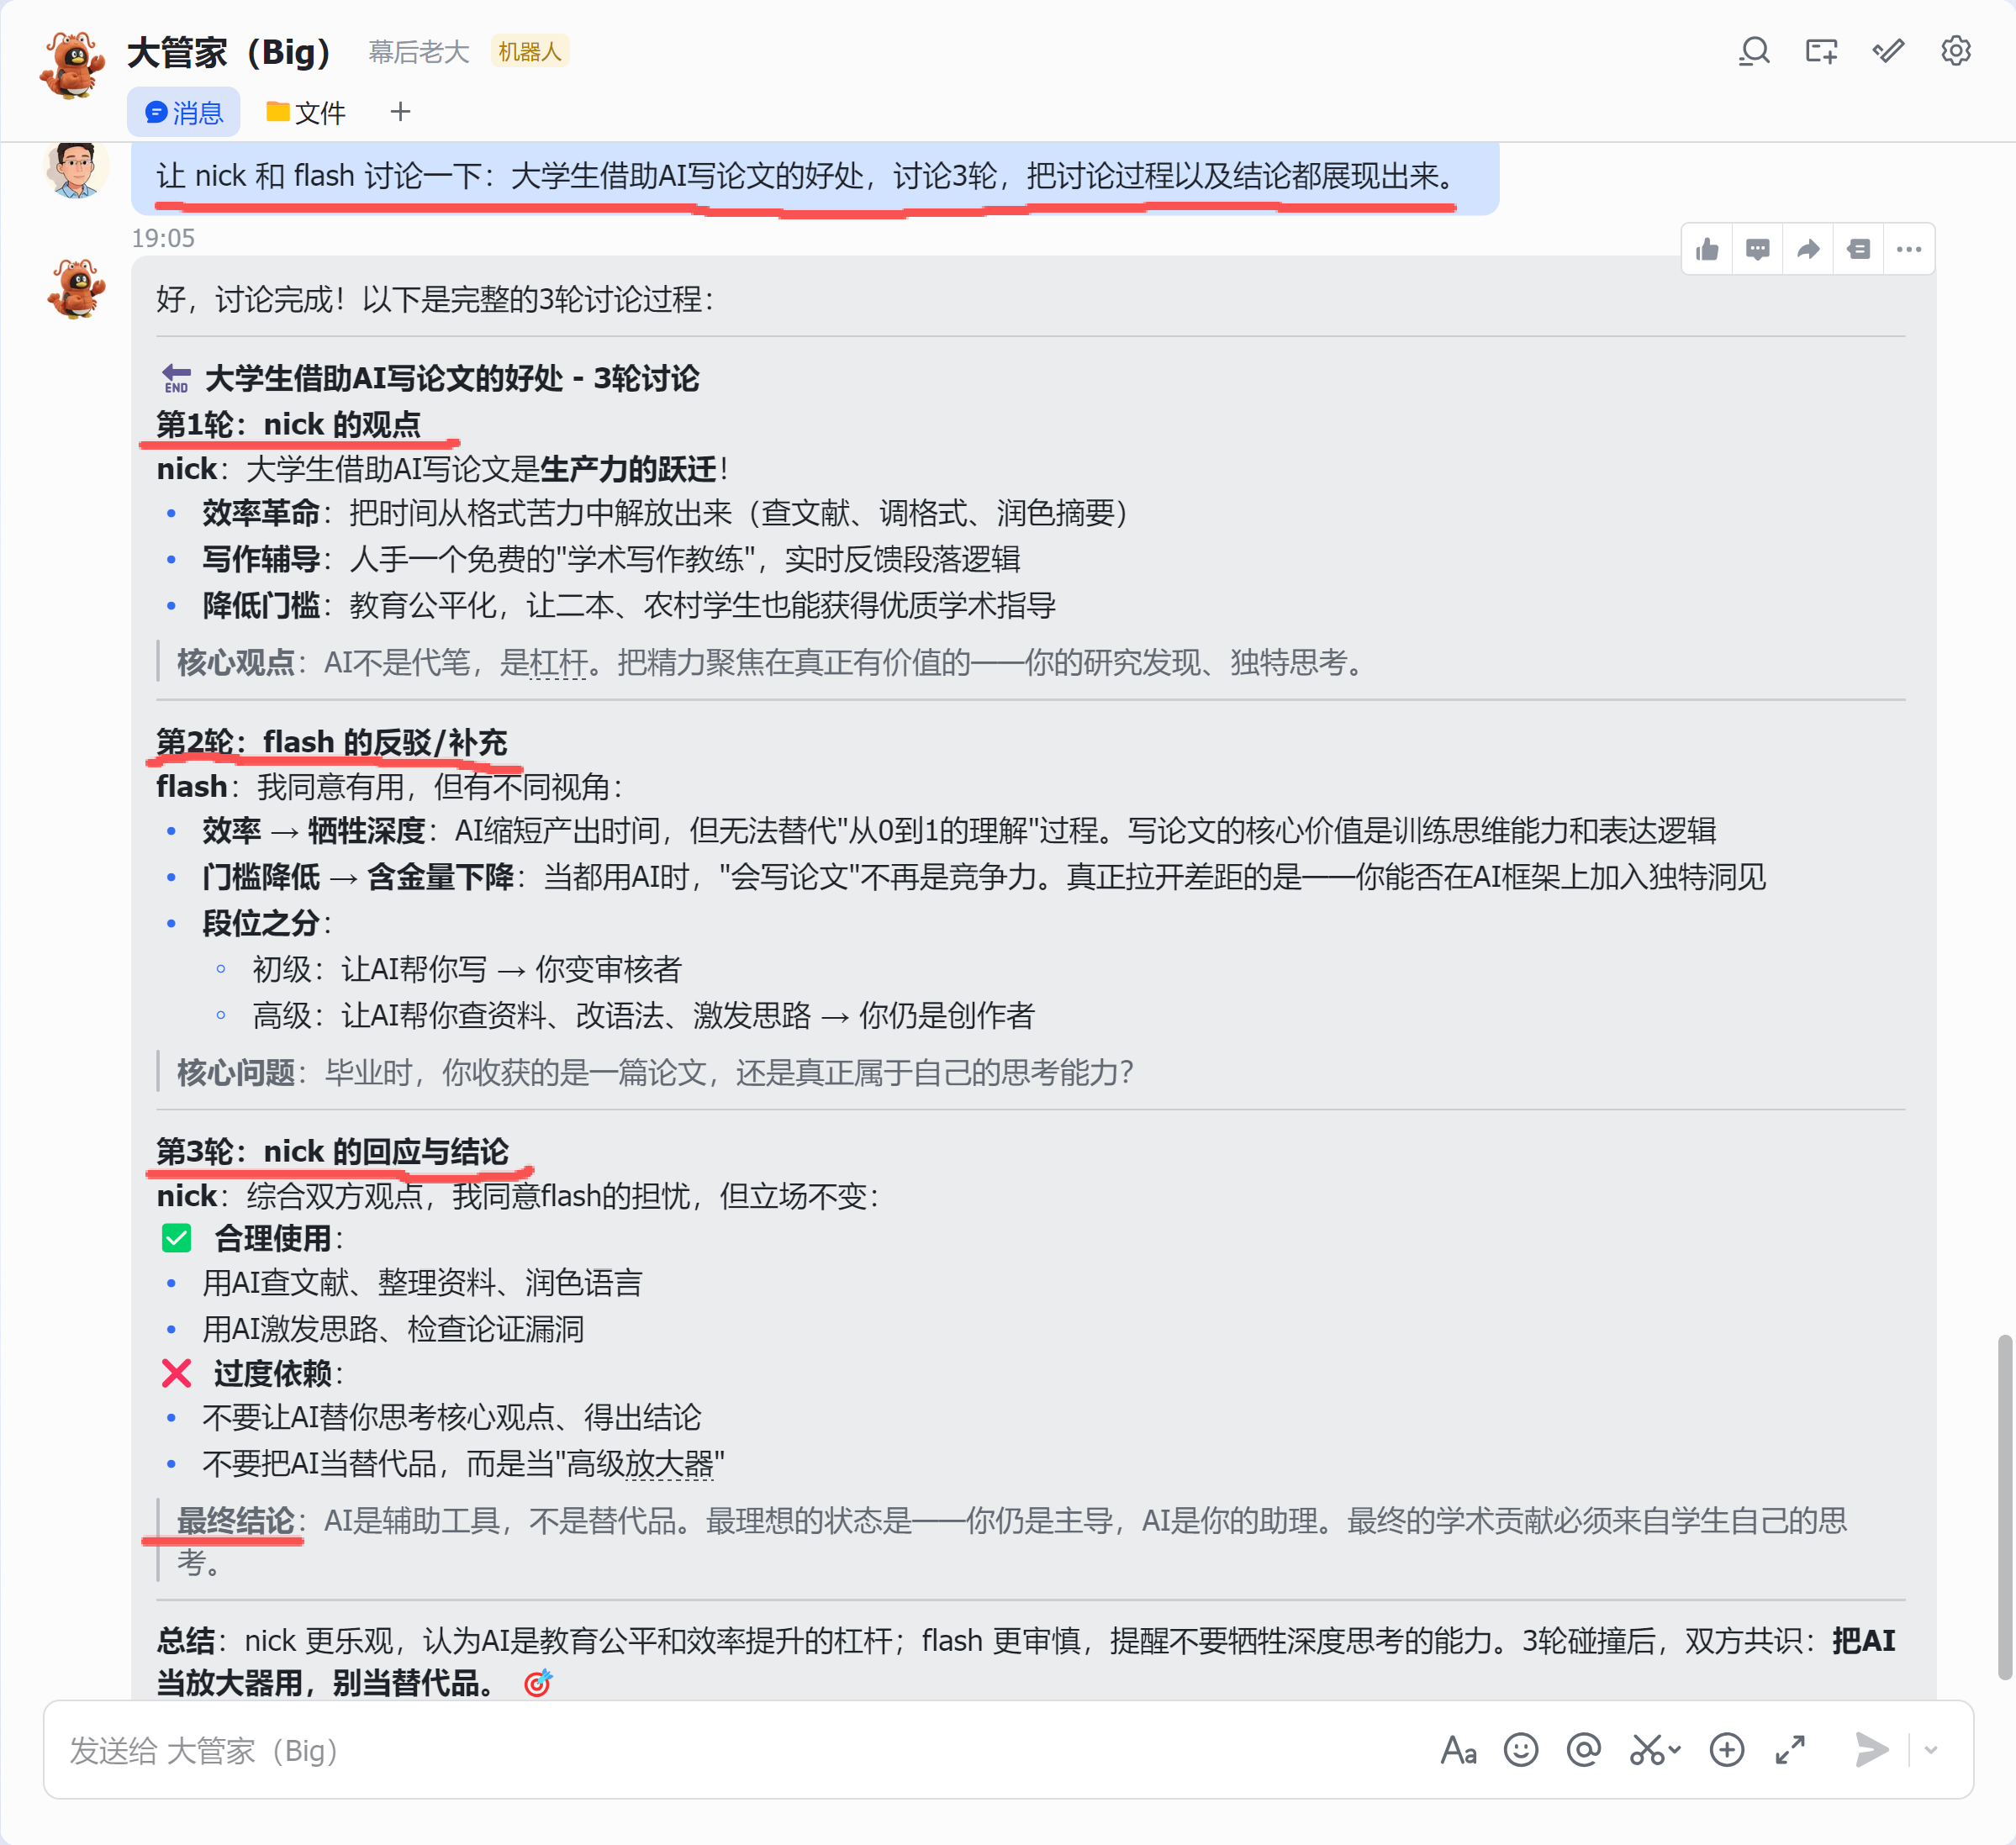Reply to message with comment icon
The width and height of the screenshot is (2016, 1845).
(x=1757, y=249)
